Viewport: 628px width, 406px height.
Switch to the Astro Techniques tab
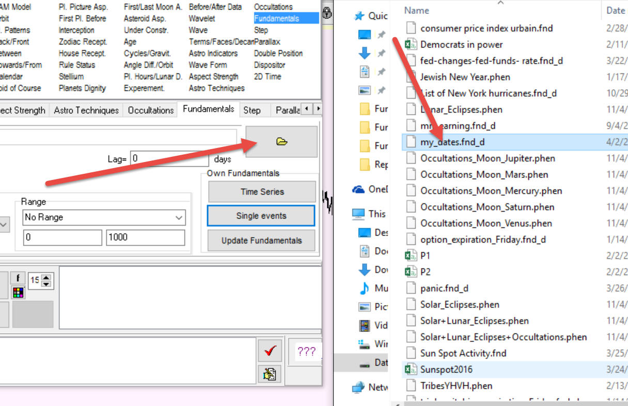(86, 110)
